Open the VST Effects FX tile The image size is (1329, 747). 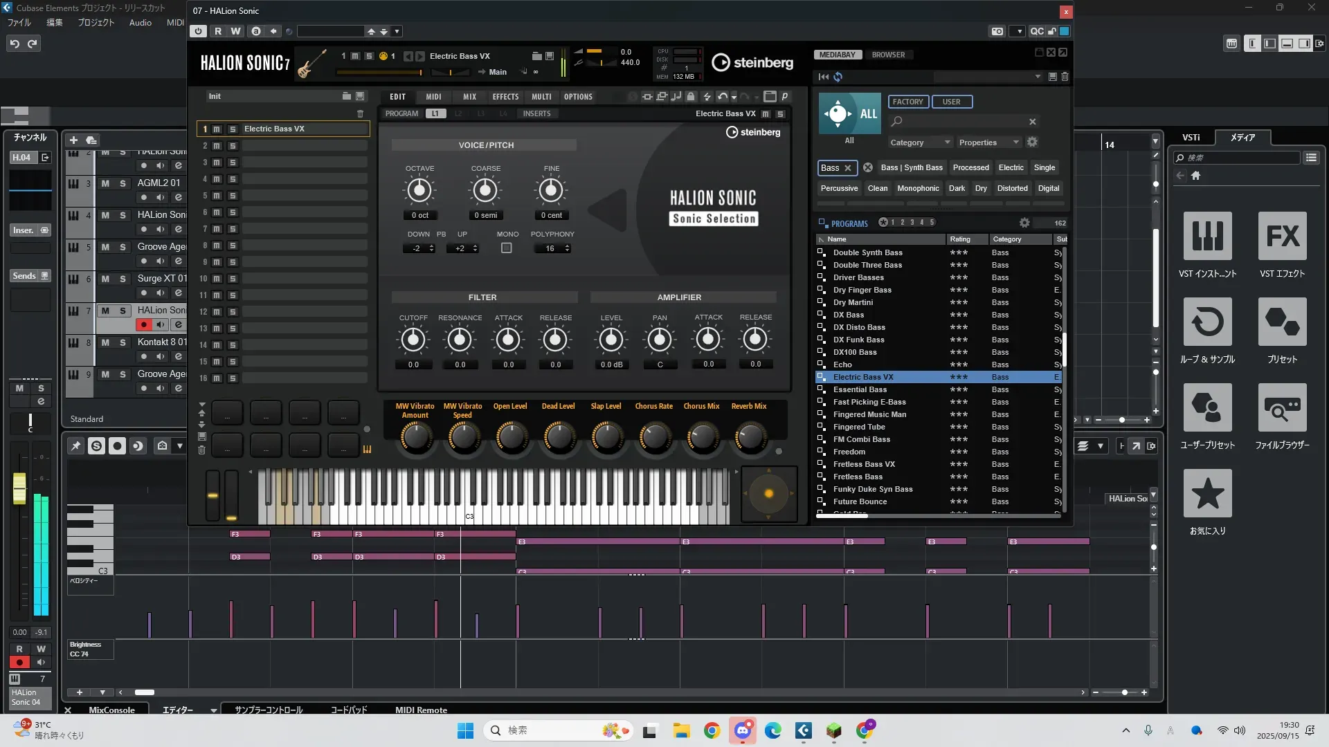coord(1282,237)
